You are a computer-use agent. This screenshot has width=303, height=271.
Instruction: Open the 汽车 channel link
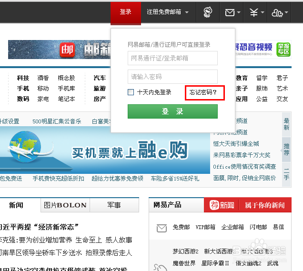(x=100, y=78)
